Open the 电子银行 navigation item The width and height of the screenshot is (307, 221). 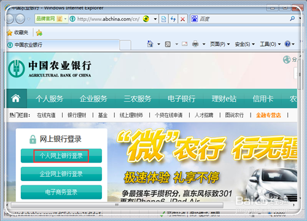181,99
